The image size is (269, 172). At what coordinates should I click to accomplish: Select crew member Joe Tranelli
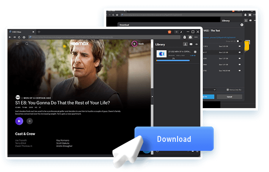pos(21,140)
